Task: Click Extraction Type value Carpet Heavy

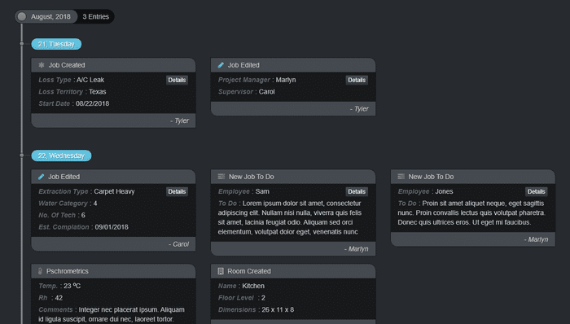Action: 114,191
